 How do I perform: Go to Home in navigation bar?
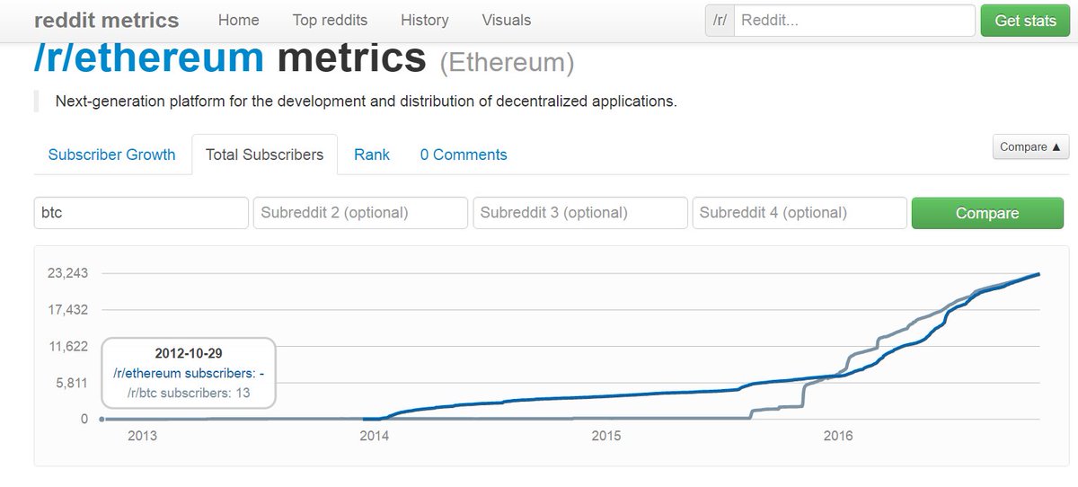(238, 20)
